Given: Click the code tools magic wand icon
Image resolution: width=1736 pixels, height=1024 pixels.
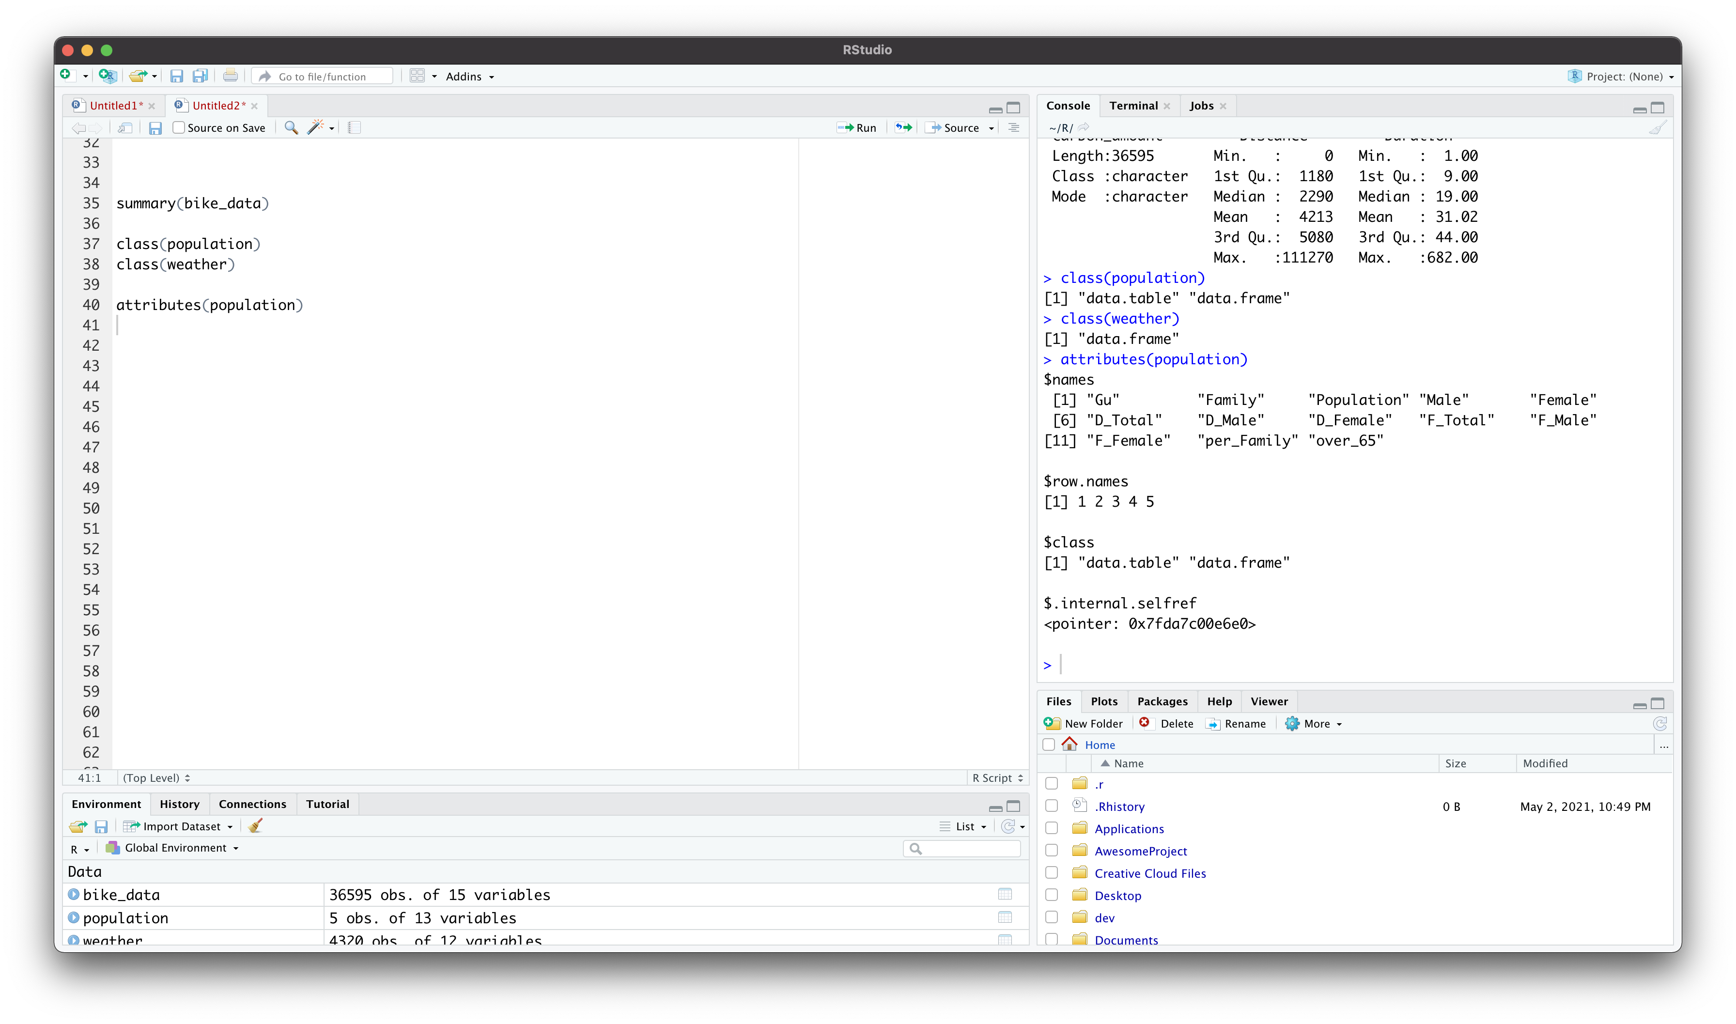Looking at the screenshot, I should click(315, 128).
